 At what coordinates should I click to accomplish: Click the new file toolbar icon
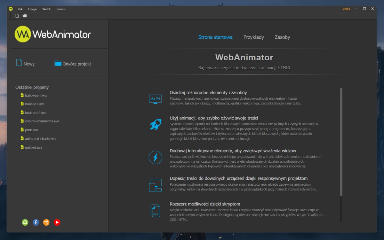(x=17, y=16)
